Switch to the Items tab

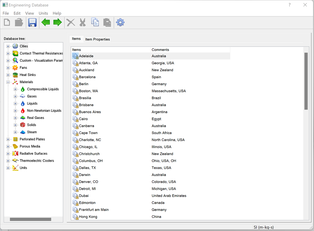pyautogui.click(x=76, y=39)
